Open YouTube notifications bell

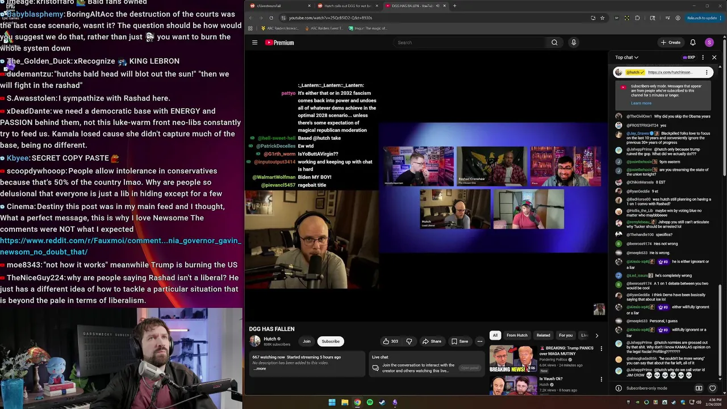693,43
